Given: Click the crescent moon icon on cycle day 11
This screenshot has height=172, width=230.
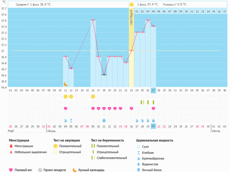Looking at the screenshot, I should point(66,84).
